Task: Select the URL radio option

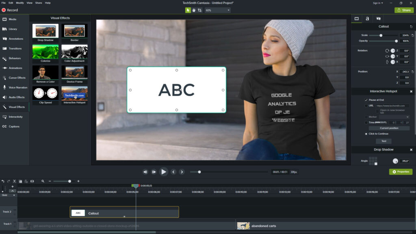Action: click(x=366, y=106)
